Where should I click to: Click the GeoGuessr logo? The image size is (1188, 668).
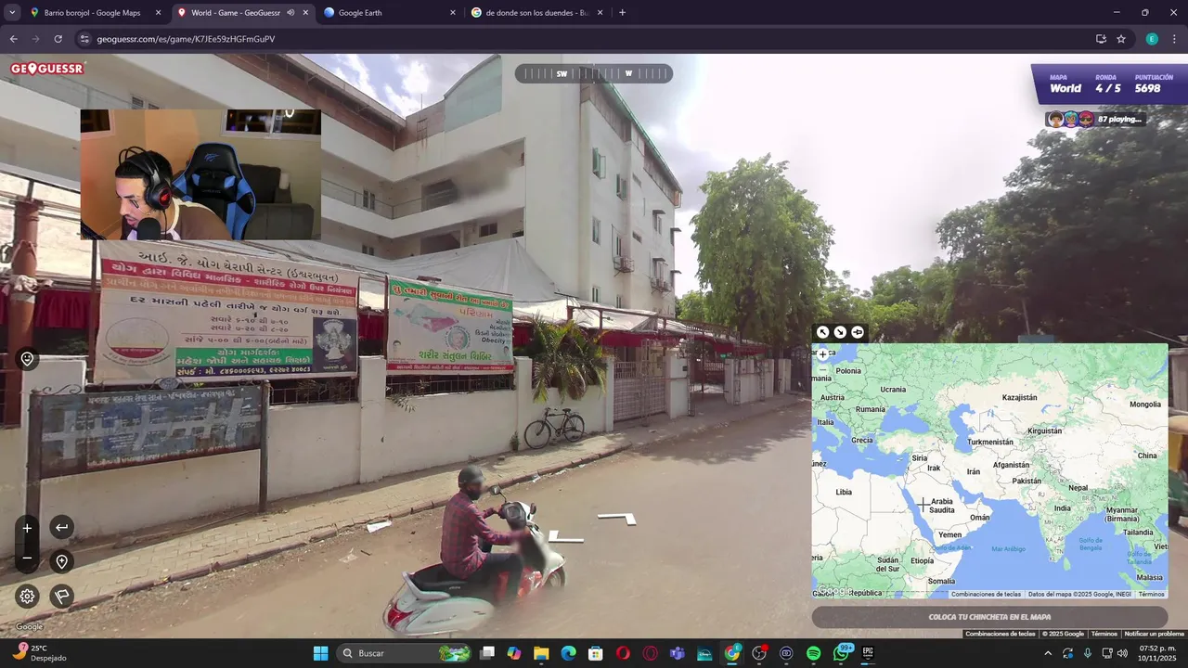[47, 69]
